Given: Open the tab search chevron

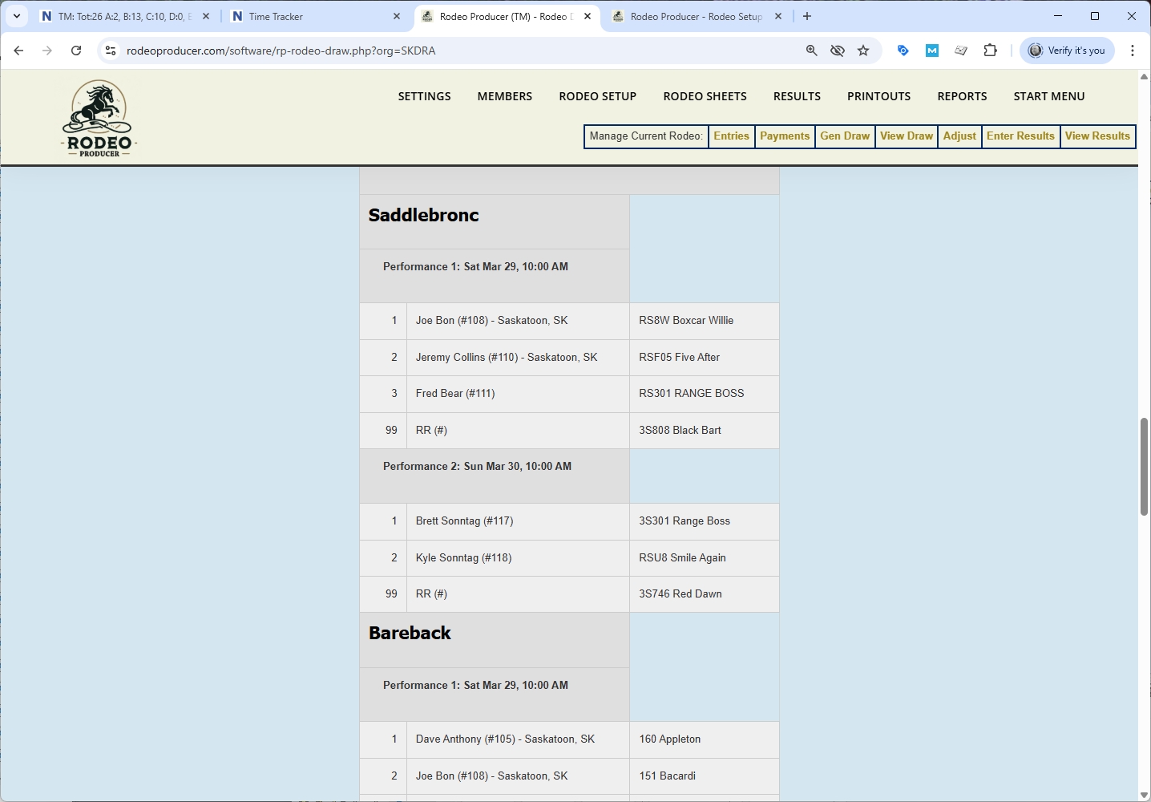Looking at the screenshot, I should 18,15.
